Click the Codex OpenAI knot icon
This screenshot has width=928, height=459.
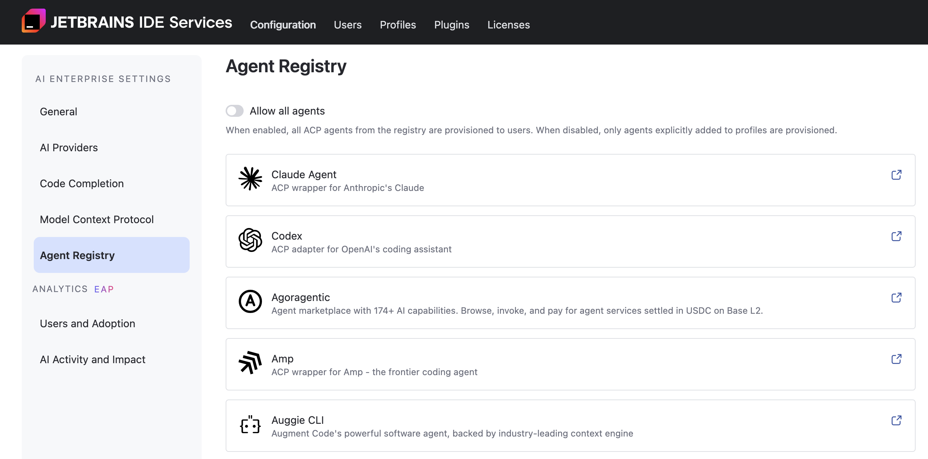[250, 240]
